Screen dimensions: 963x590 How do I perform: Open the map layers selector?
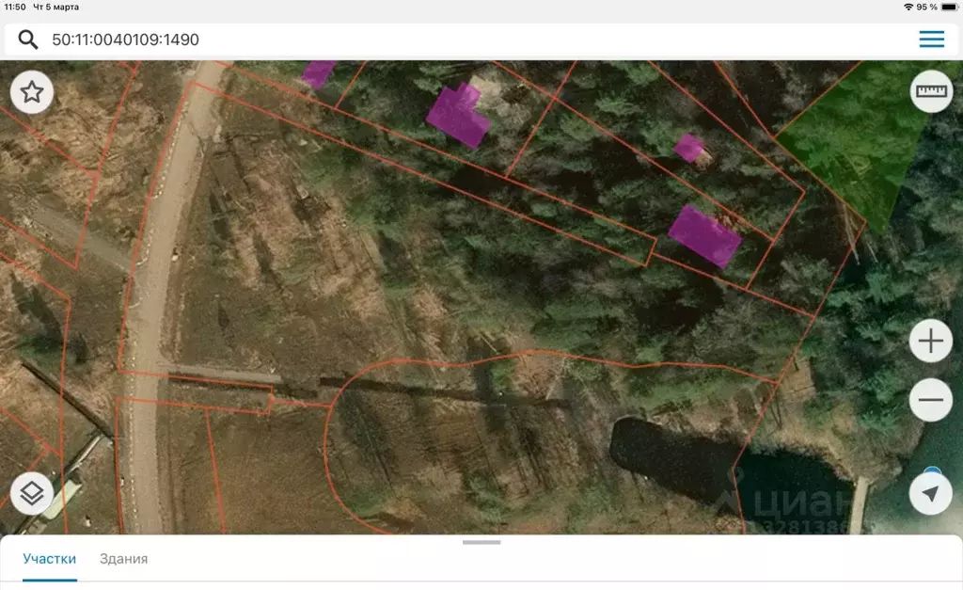[32, 493]
